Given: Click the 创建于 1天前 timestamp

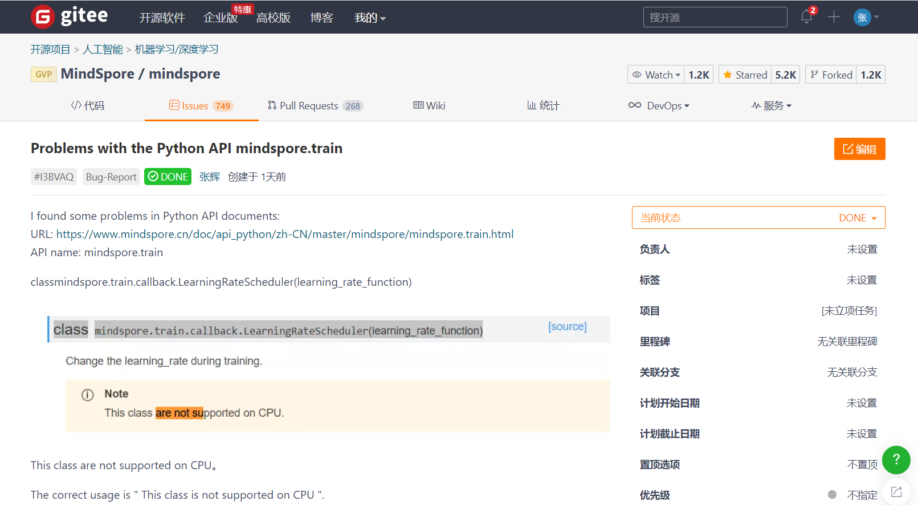Looking at the screenshot, I should click(x=257, y=177).
